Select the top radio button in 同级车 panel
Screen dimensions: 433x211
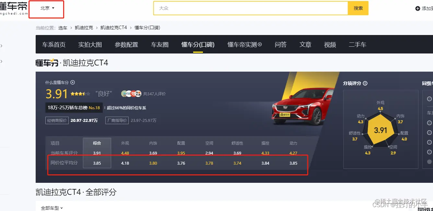pos(429,99)
